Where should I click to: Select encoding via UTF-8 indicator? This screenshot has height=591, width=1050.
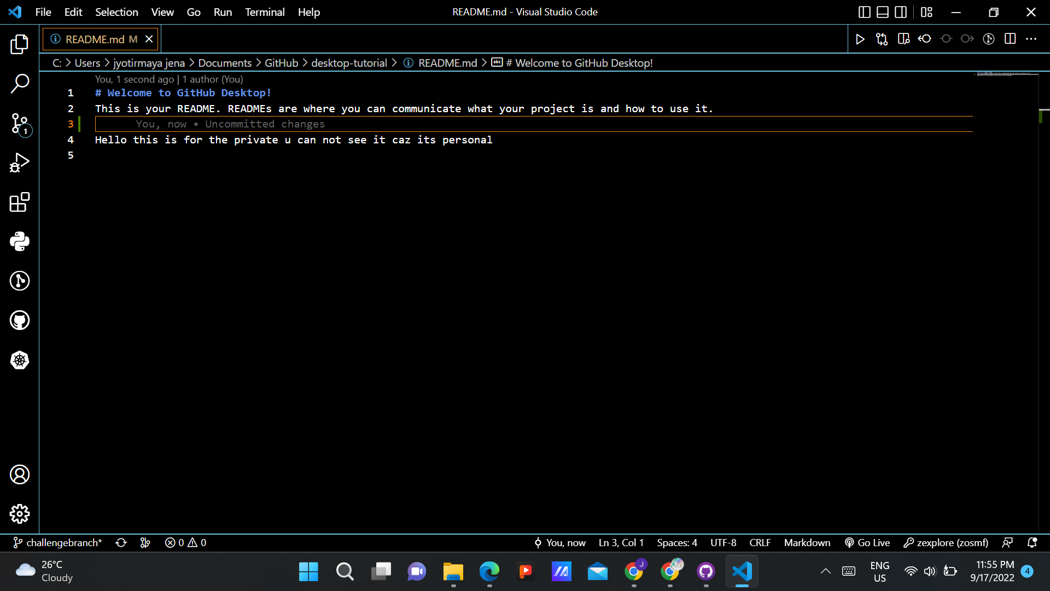(723, 543)
